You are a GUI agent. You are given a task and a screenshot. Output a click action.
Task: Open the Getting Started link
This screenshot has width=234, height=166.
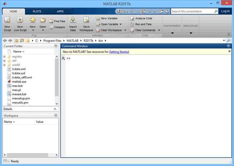[119, 52]
